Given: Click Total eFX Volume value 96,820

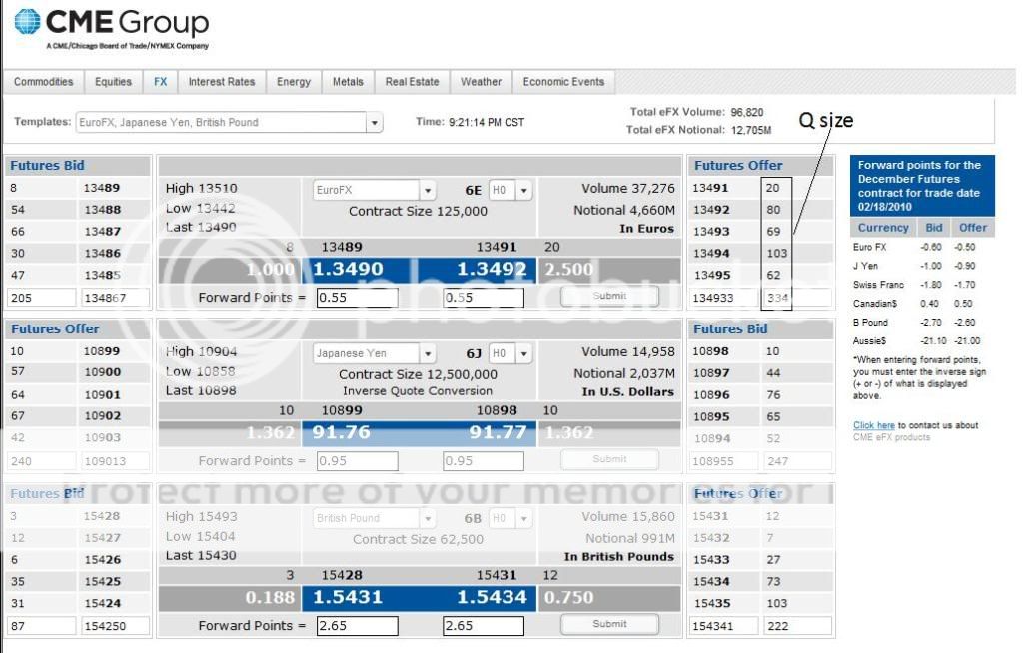Looking at the screenshot, I should tap(747, 112).
